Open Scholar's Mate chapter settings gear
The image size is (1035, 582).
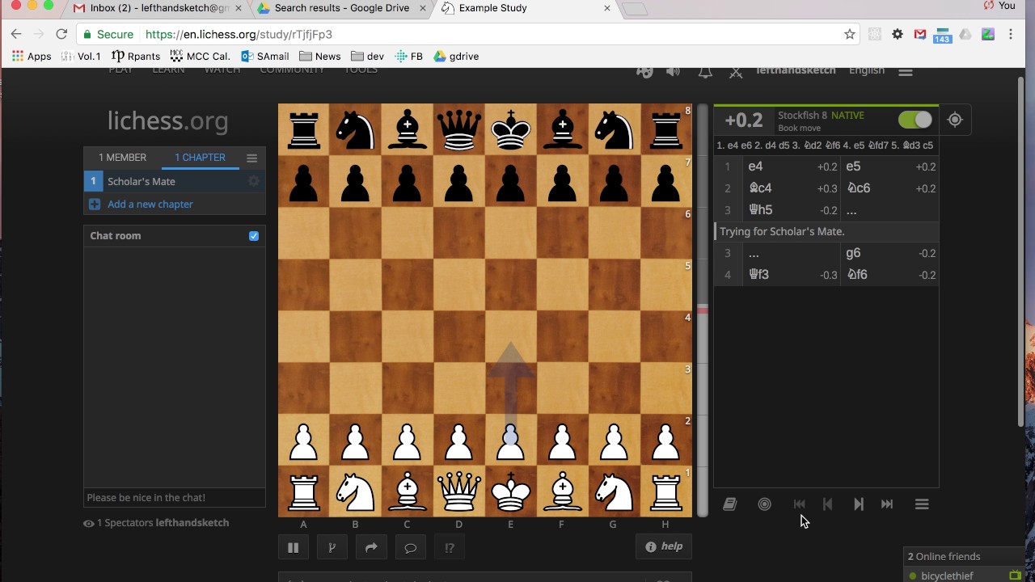tap(253, 181)
